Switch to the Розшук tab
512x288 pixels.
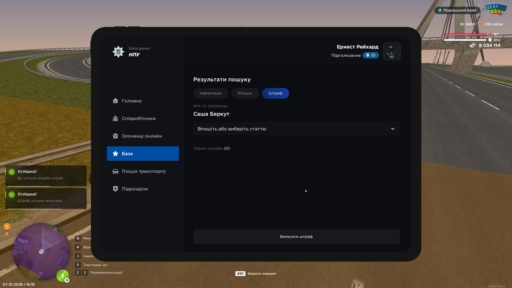point(245,93)
